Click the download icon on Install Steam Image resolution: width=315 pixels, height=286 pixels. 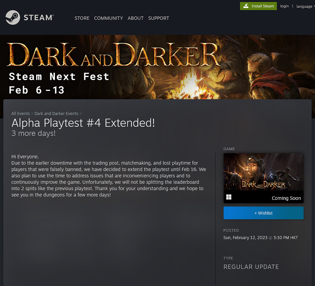coord(246,6)
